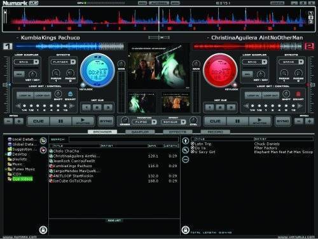Decrease pitch with minus on deck 1
This screenshot has width=318, height=239.
coord(8,121)
